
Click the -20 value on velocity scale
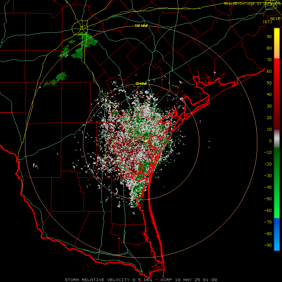point(268,164)
